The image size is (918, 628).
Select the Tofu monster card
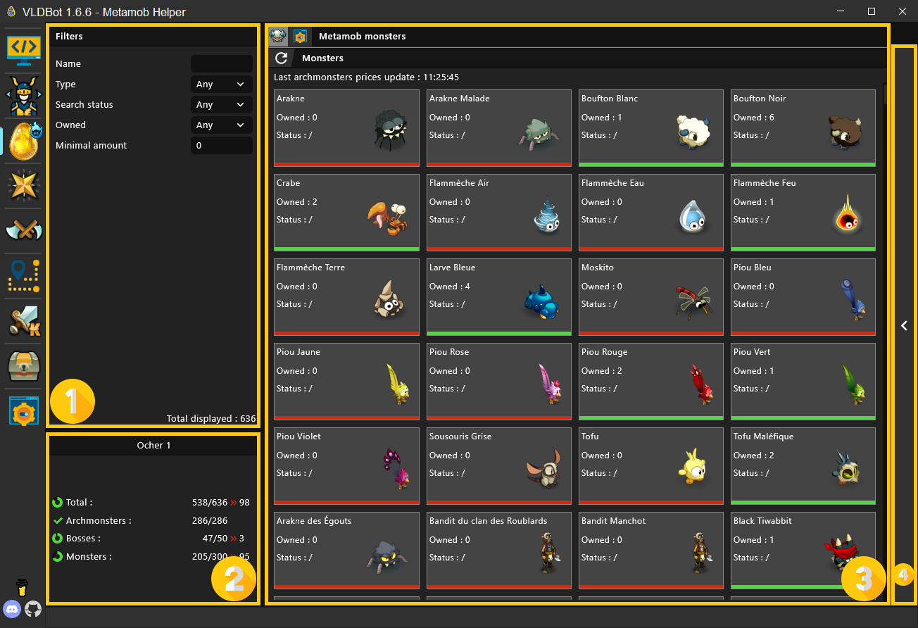click(651, 465)
